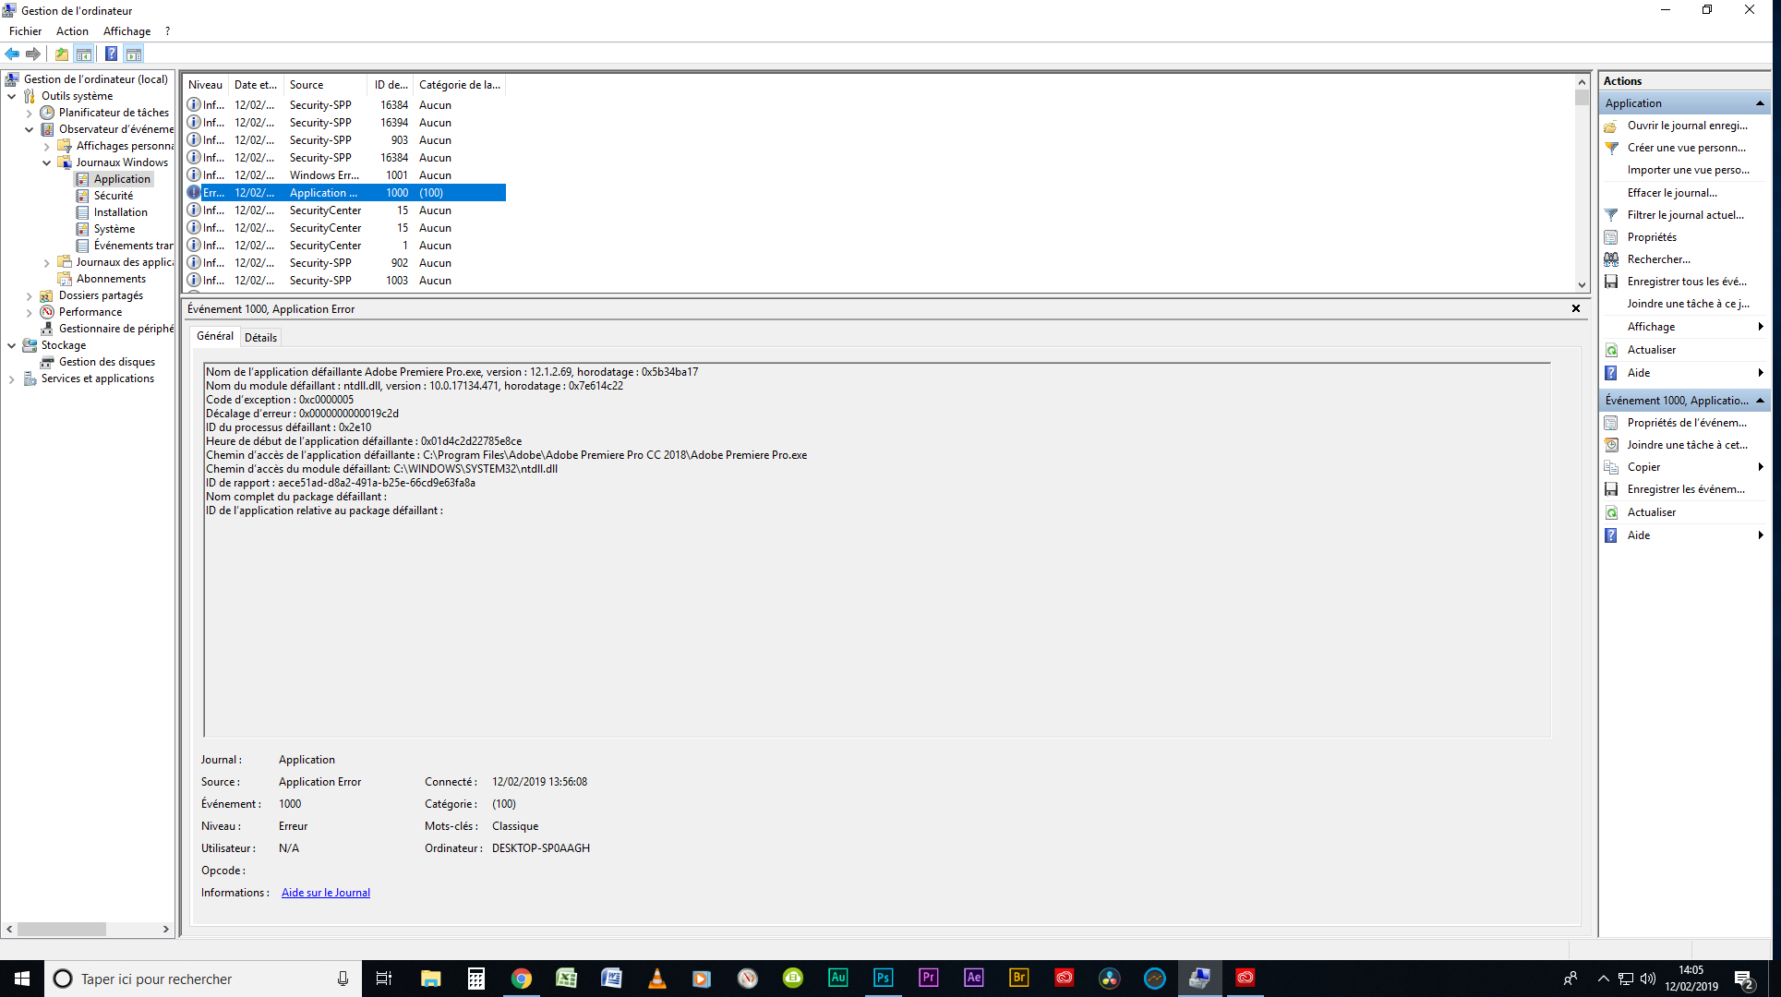Screen dimensions: 1781x997
Task: Expand Performance tree node
Action: [x=29, y=312]
